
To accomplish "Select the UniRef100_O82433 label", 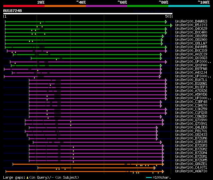I will pos(191,135).
